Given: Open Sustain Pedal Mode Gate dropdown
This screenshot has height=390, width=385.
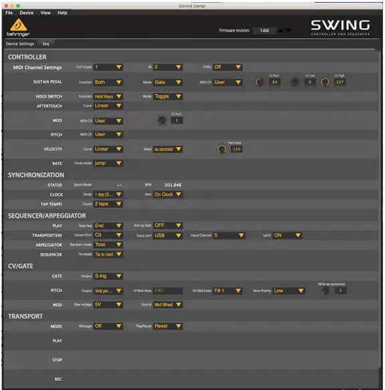Looking at the screenshot, I should click(x=167, y=82).
